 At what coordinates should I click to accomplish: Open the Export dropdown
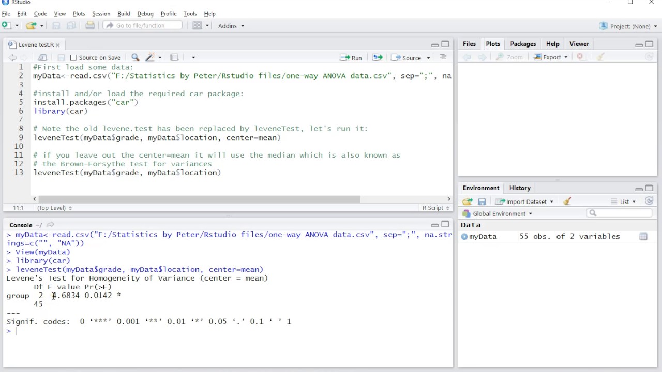click(551, 57)
